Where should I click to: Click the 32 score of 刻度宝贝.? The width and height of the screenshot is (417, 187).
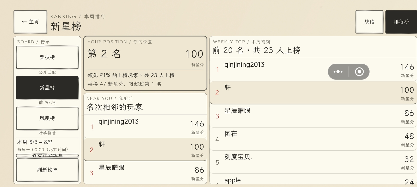tap(409, 159)
